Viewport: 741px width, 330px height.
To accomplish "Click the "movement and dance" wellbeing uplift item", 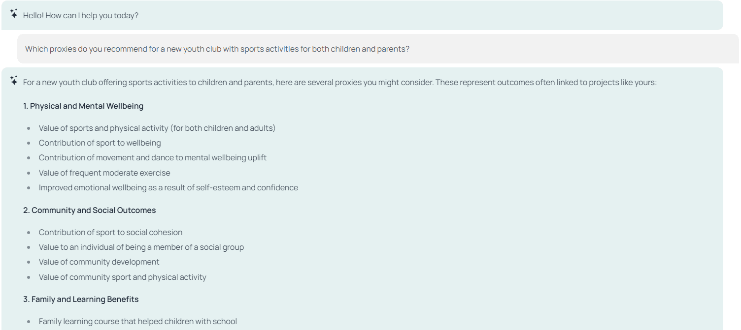I will click(x=153, y=158).
